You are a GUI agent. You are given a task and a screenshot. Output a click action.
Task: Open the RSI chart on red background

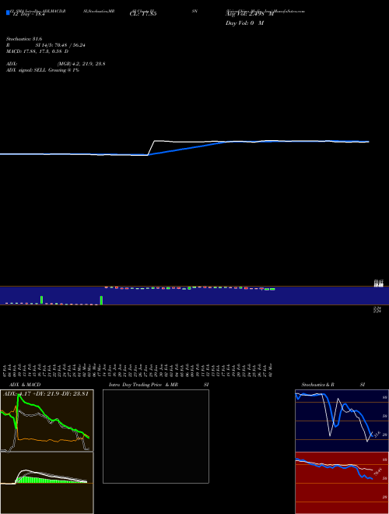[x=342, y=483]
